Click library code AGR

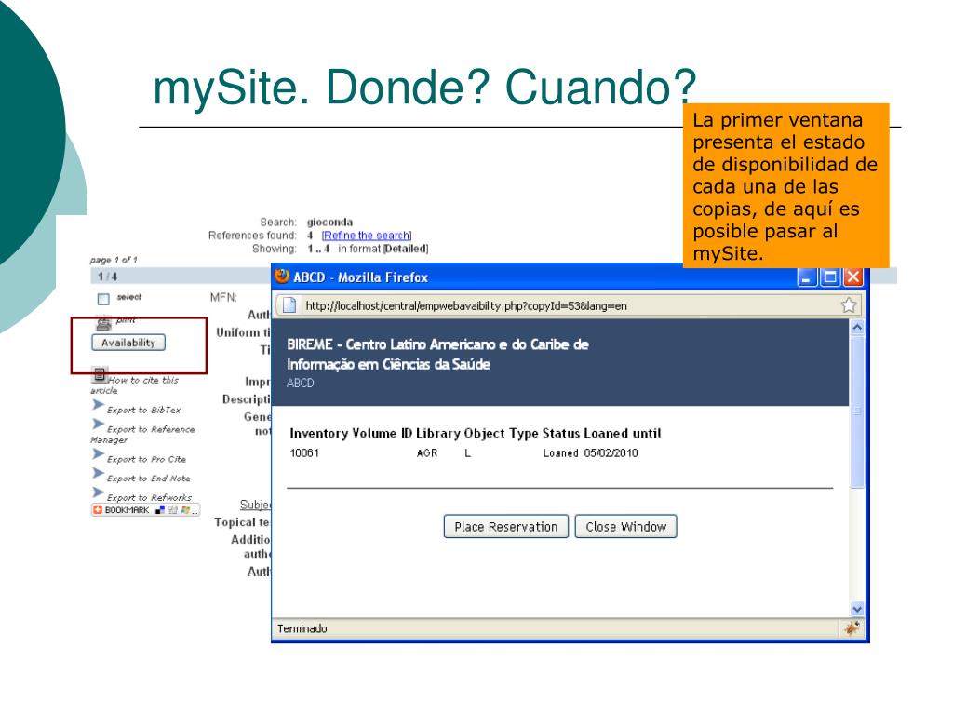427,453
